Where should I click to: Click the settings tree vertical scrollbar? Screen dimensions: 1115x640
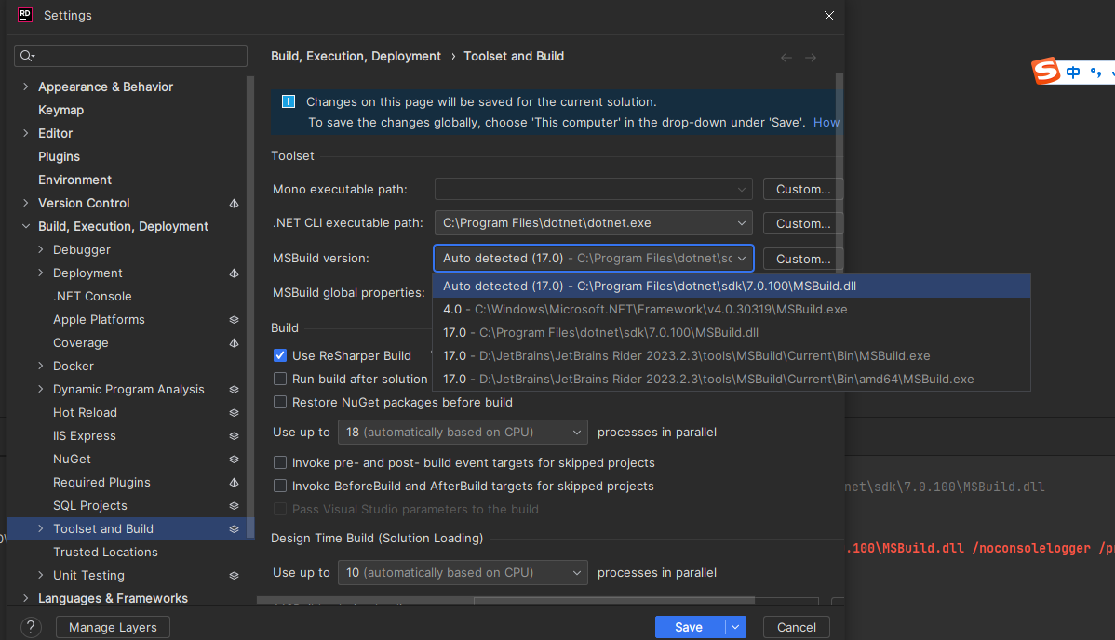tap(249, 306)
